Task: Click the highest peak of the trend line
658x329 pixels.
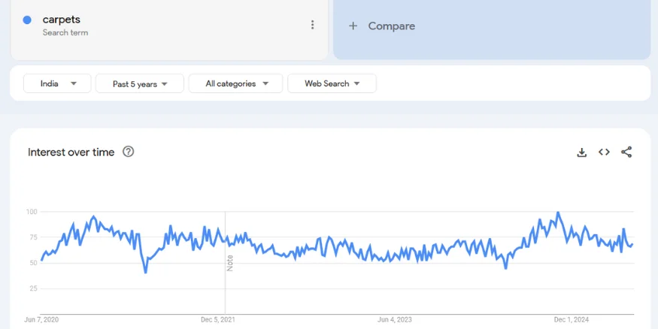Action: coord(558,213)
